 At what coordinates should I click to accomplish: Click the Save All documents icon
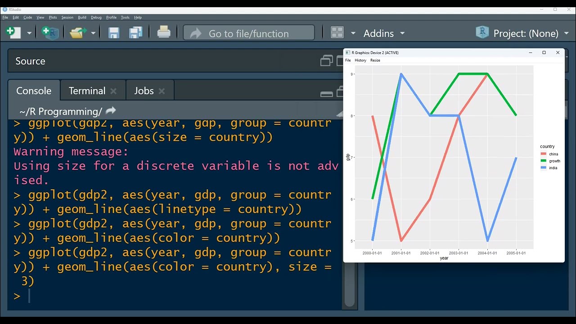pos(136,33)
